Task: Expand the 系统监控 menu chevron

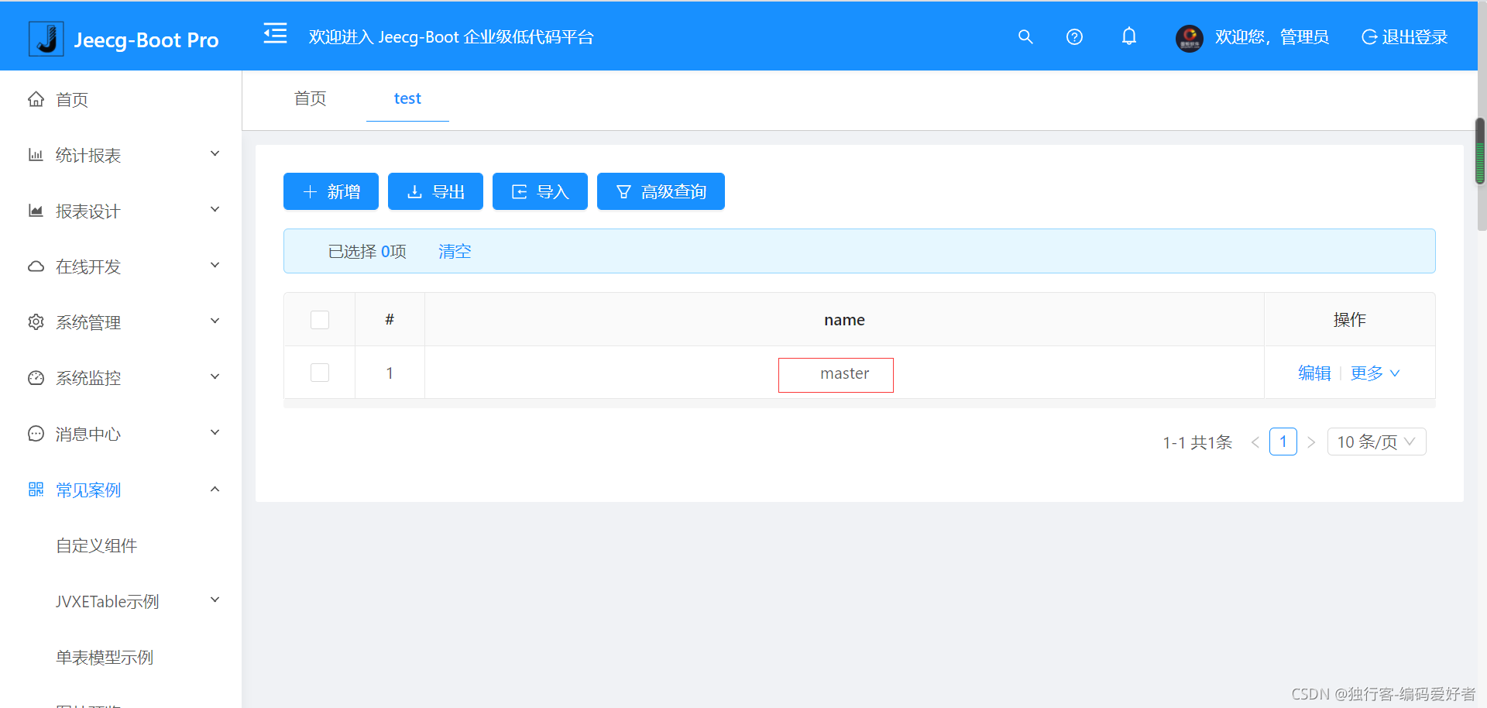Action: coord(215,377)
